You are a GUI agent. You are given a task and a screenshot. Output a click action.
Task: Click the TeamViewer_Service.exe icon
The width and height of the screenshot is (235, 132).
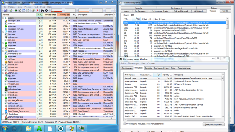(x=6, y=111)
